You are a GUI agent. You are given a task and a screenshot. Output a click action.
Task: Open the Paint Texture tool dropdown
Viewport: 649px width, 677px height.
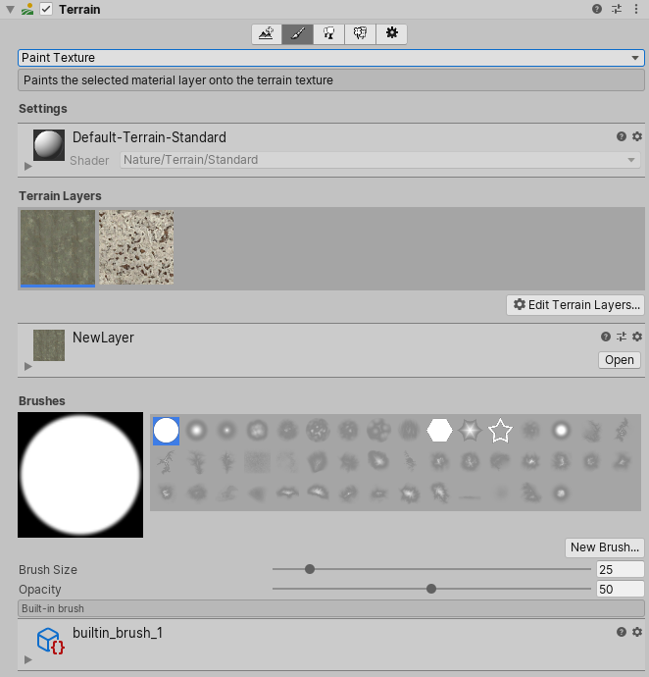tap(330, 58)
